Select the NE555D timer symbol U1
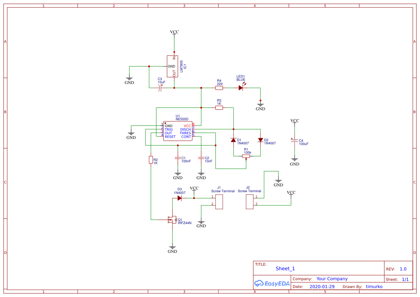Image resolution: width=420 pixels, height=297 pixels. 177,130
